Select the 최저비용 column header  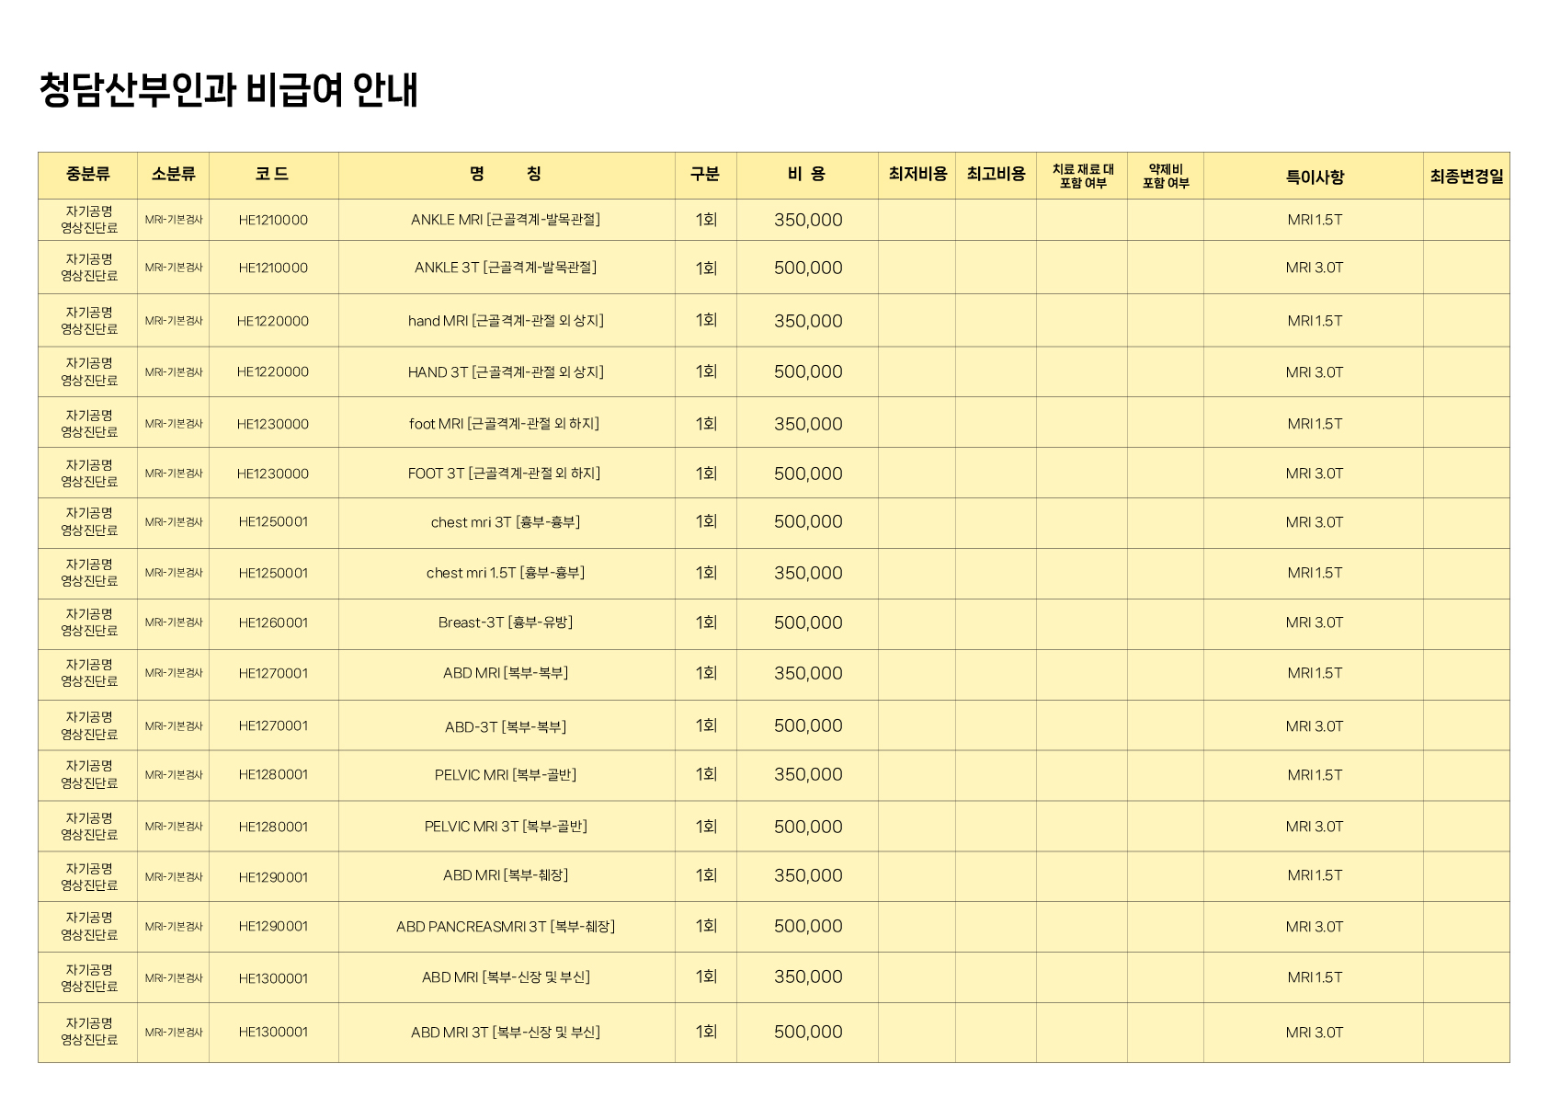point(917,174)
